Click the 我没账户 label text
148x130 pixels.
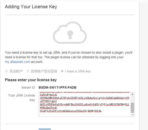(16, 71)
